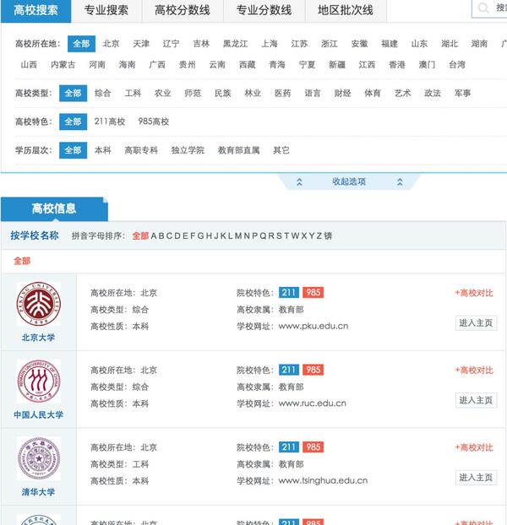Filter location by 香港
507x525 pixels.
[397, 65]
